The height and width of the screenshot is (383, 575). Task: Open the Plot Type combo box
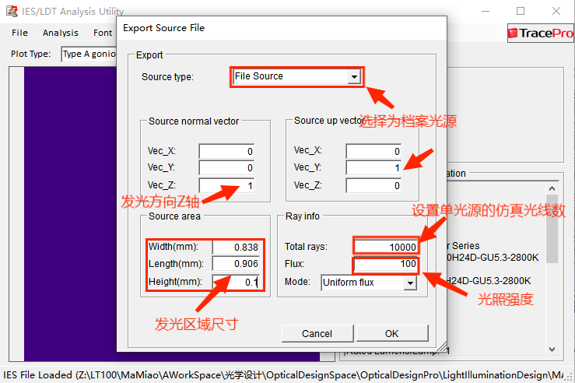pos(89,54)
